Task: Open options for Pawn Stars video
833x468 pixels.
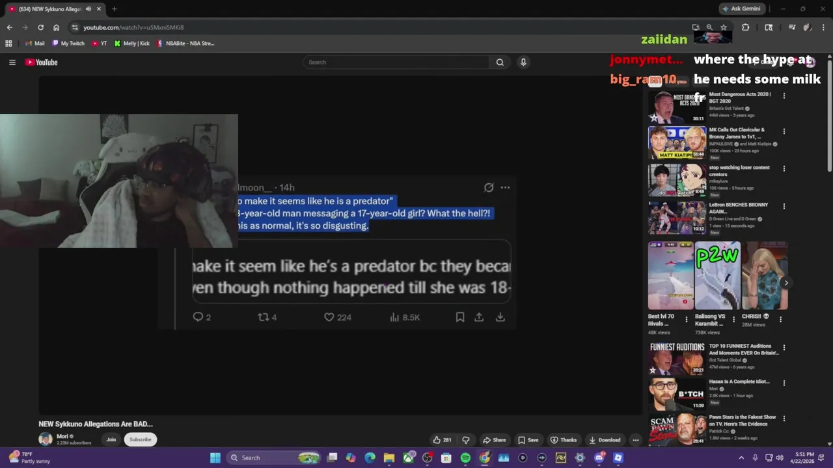Action: pos(784,418)
